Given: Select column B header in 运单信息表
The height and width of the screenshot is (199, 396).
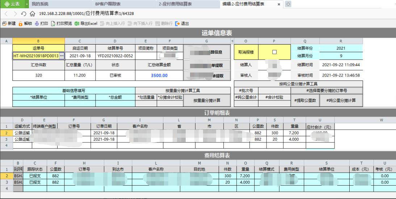Looking at the screenshot, I should point(38,41).
